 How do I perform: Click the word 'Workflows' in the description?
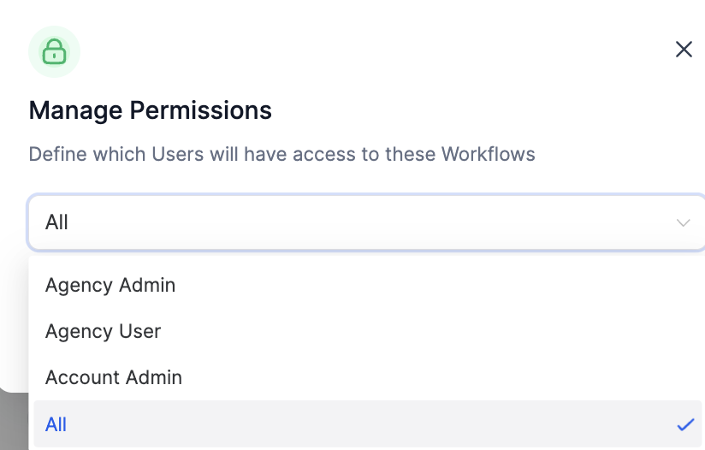(x=488, y=155)
